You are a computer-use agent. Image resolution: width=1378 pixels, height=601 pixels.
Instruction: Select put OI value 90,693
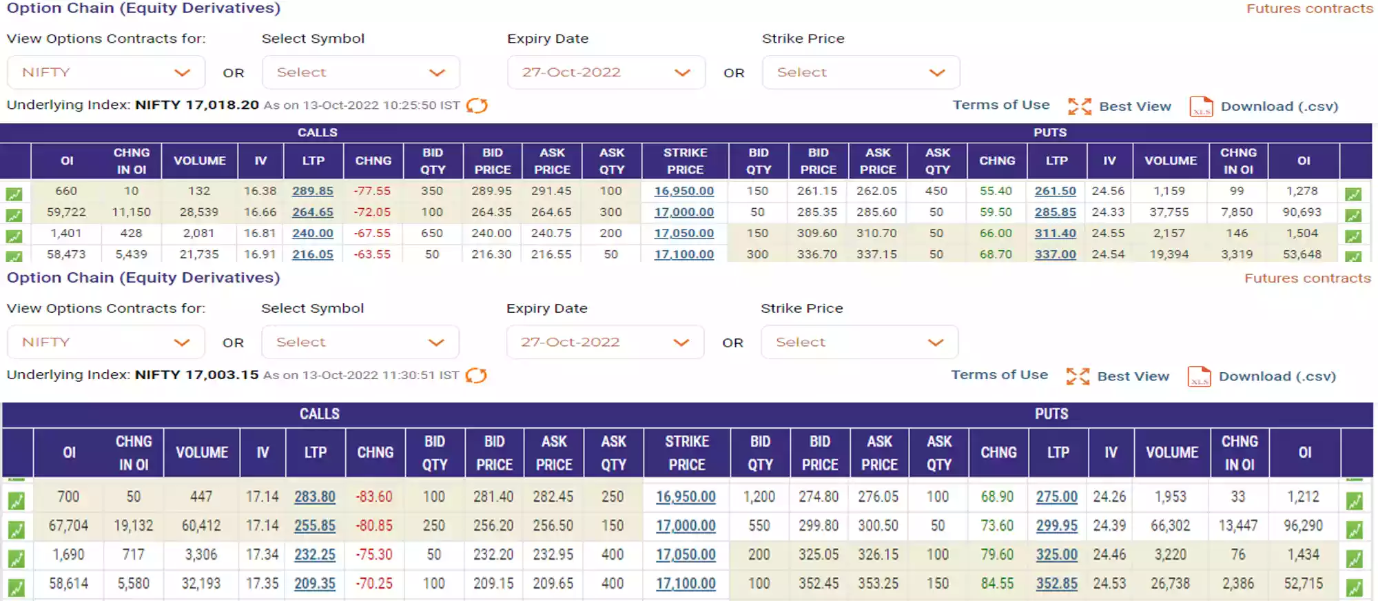pos(1302,212)
